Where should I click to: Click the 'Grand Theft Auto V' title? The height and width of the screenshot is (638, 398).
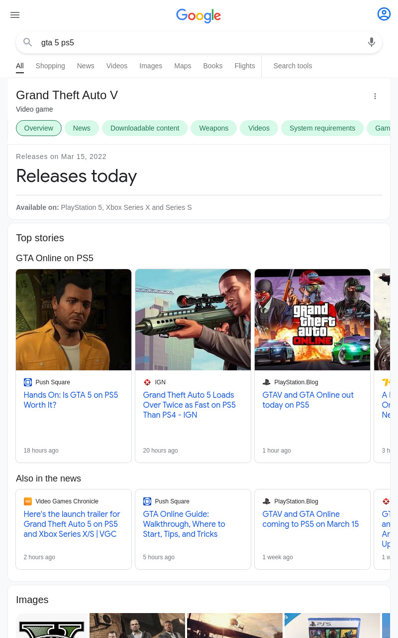[67, 95]
